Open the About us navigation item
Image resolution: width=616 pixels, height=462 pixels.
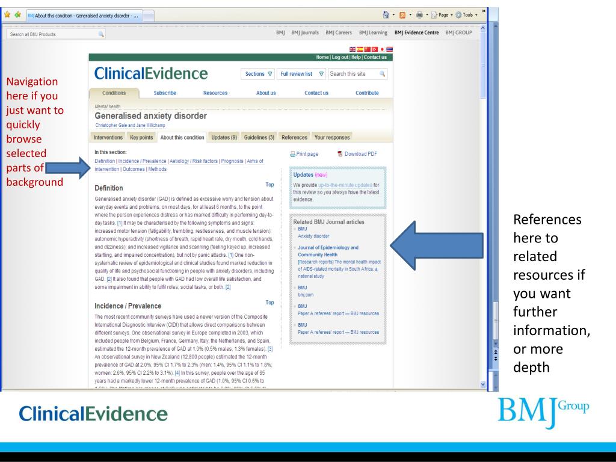click(x=266, y=93)
